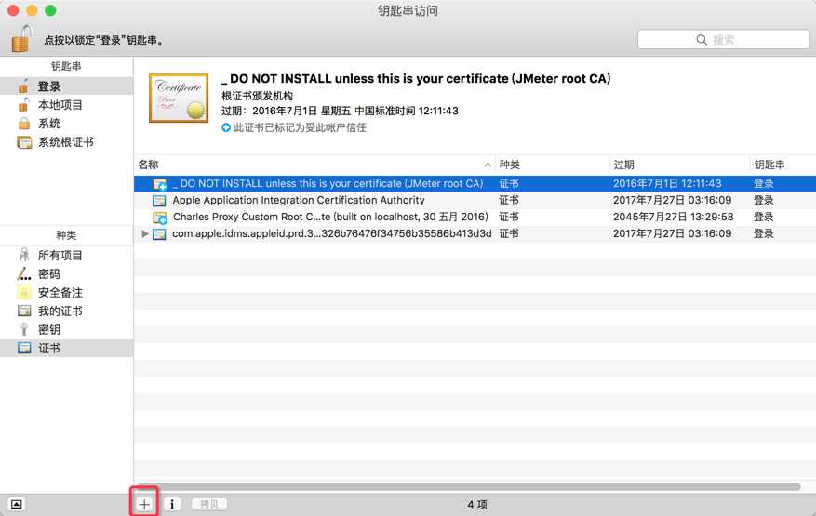Click Apple Application Integration certificate row icon
Image resolution: width=816 pixels, height=516 pixels.
(159, 200)
